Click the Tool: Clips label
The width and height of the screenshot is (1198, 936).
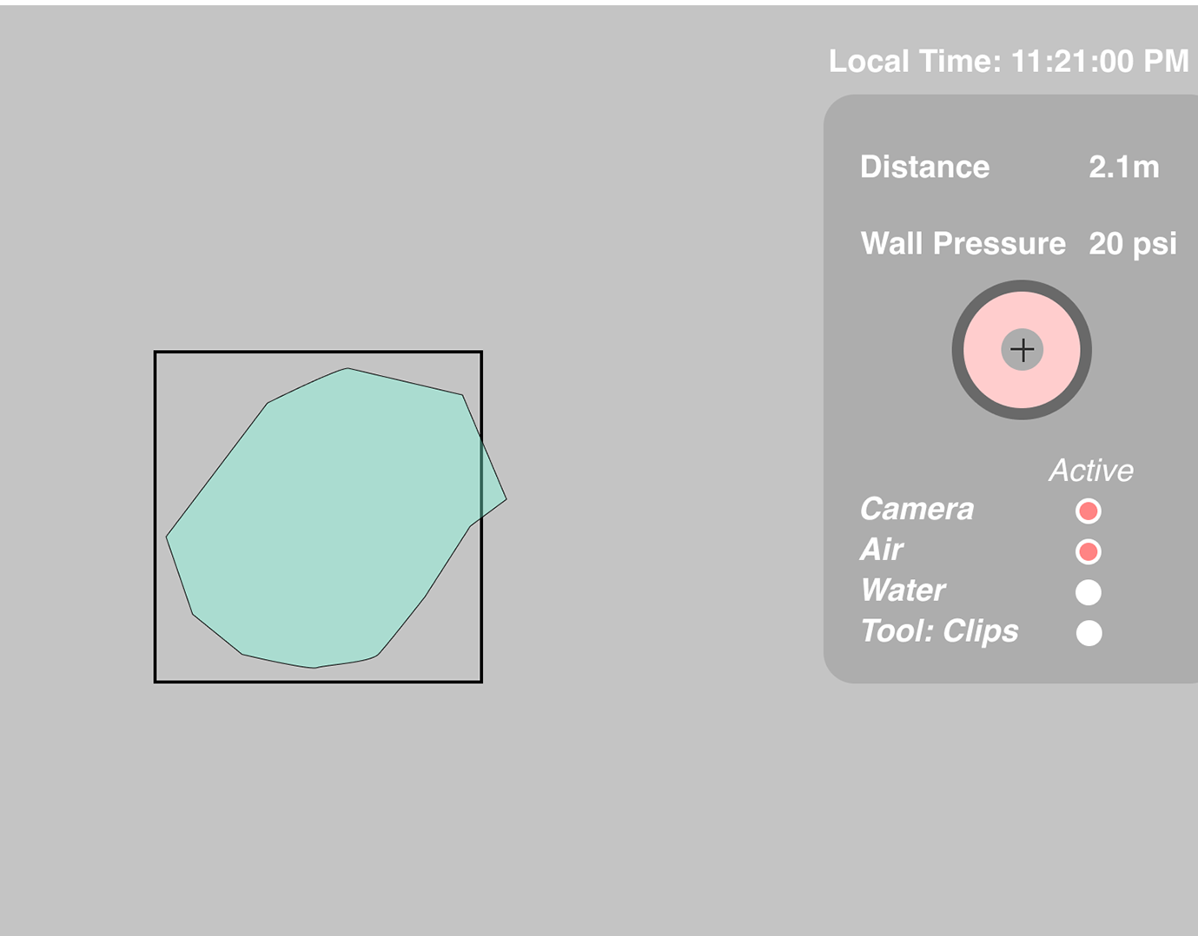939,631
